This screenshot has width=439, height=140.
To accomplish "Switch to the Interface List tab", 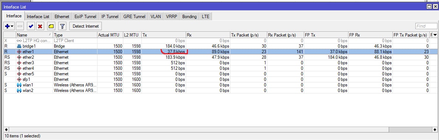I will [38, 17].
